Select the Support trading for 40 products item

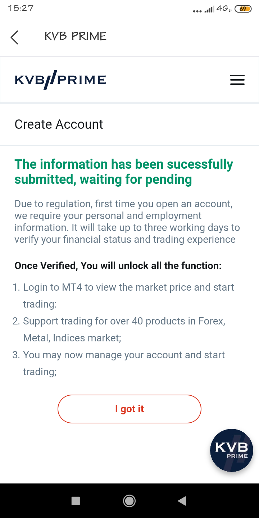pyautogui.click(x=119, y=330)
